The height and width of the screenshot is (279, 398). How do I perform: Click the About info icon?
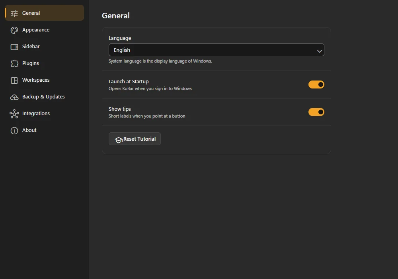coord(14,131)
